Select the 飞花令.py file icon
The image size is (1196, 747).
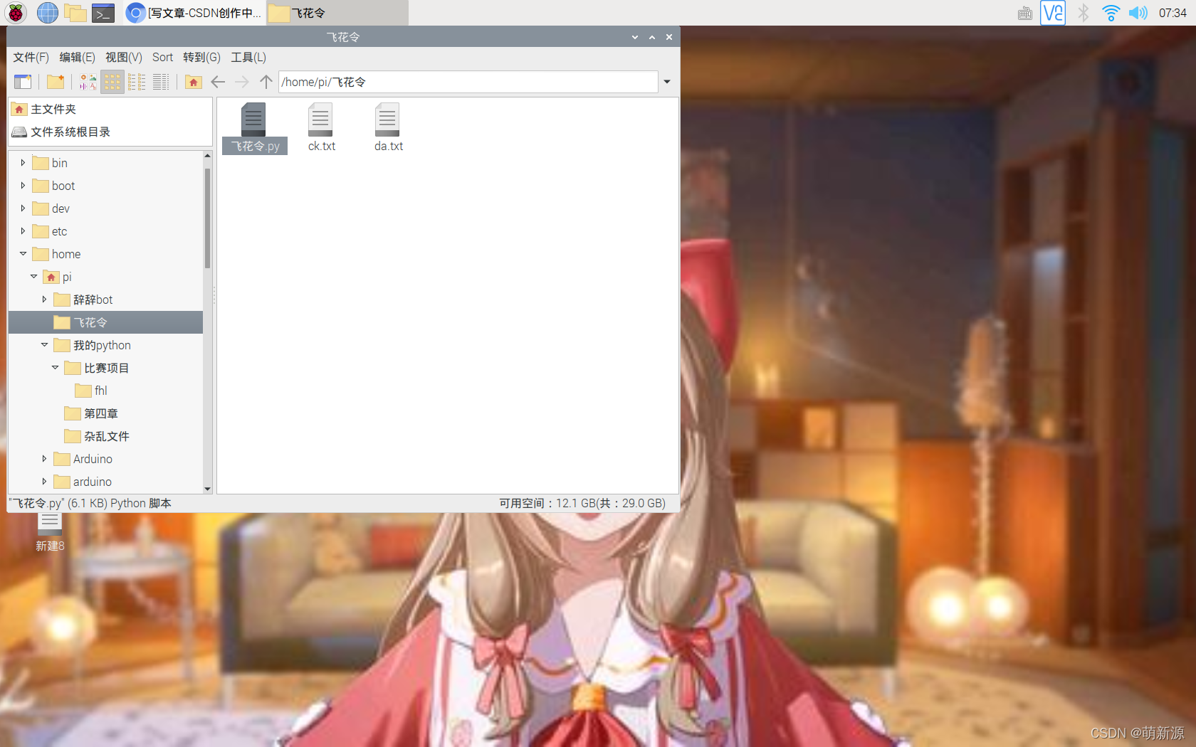pyautogui.click(x=254, y=128)
